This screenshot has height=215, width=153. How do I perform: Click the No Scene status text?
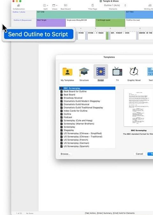pos(30,213)
